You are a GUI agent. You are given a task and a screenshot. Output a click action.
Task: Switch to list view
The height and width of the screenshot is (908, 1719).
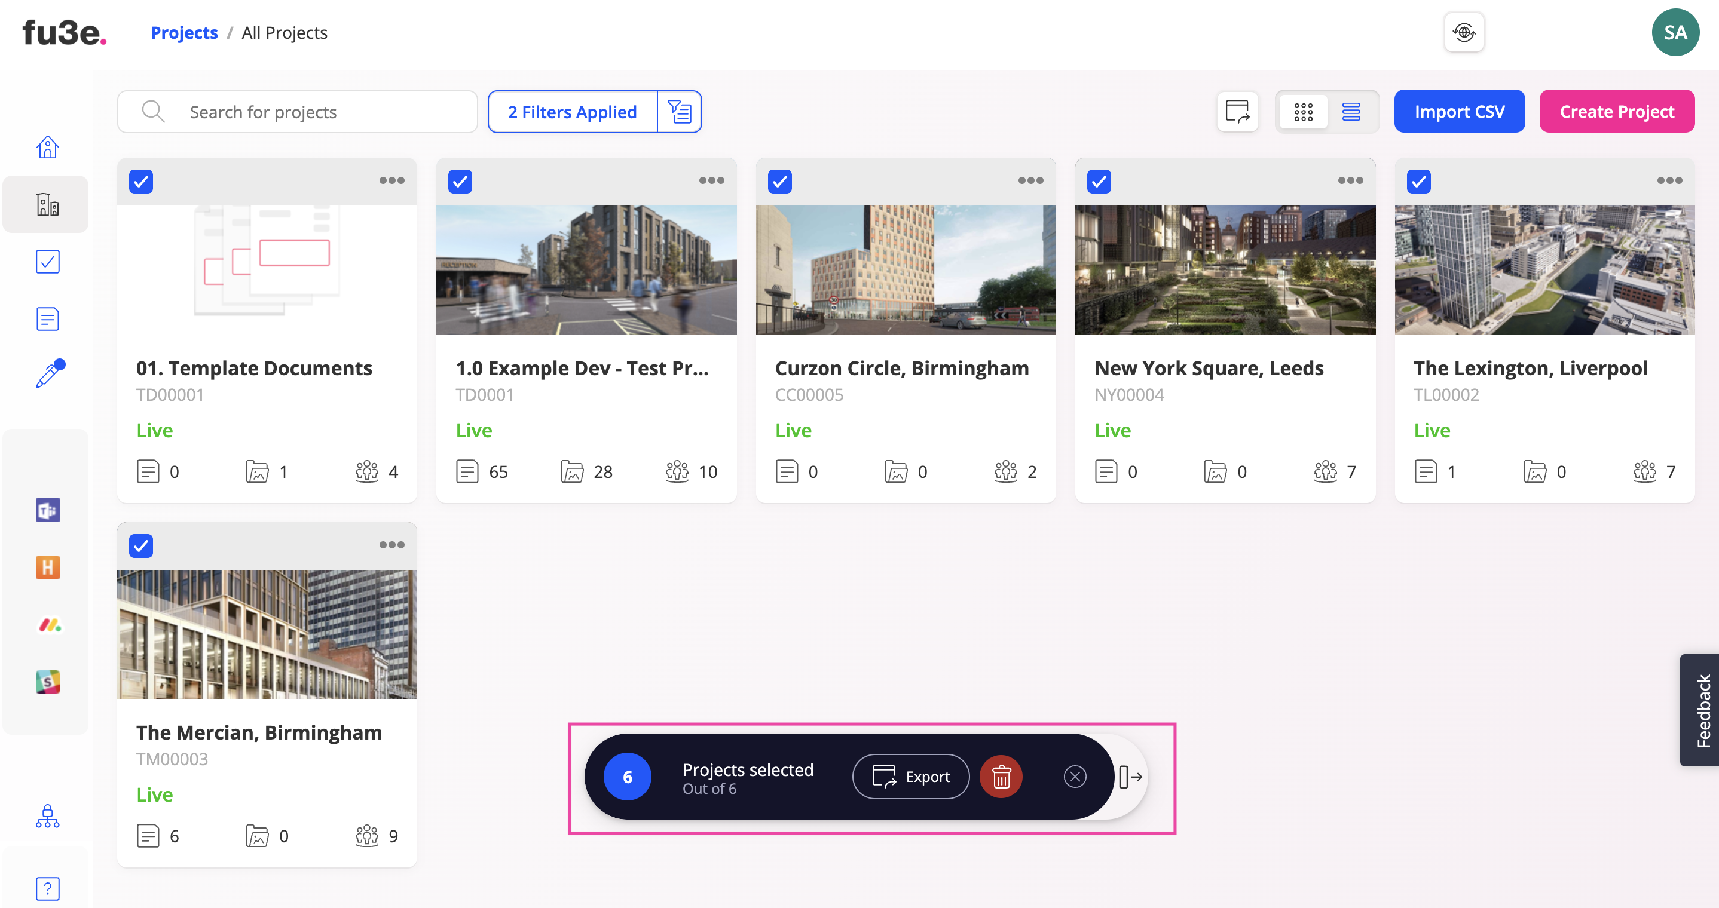tap(1351, 112)
